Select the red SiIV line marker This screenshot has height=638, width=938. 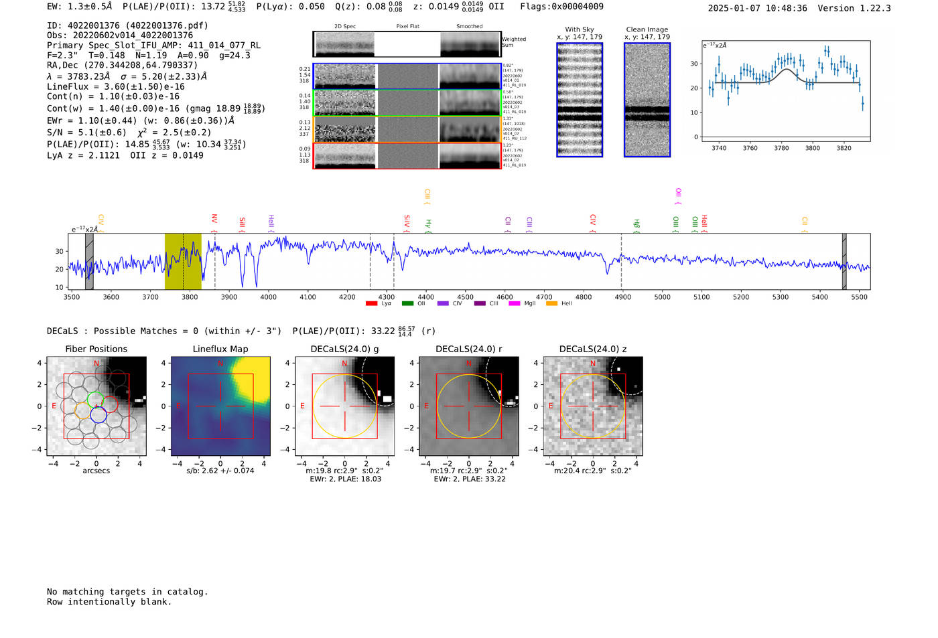[x=407, y=224]
